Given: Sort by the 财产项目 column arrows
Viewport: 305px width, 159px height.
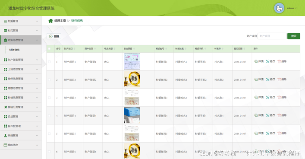Looking at the screenshot, I should pyautogui.click(x=75, y=49).
